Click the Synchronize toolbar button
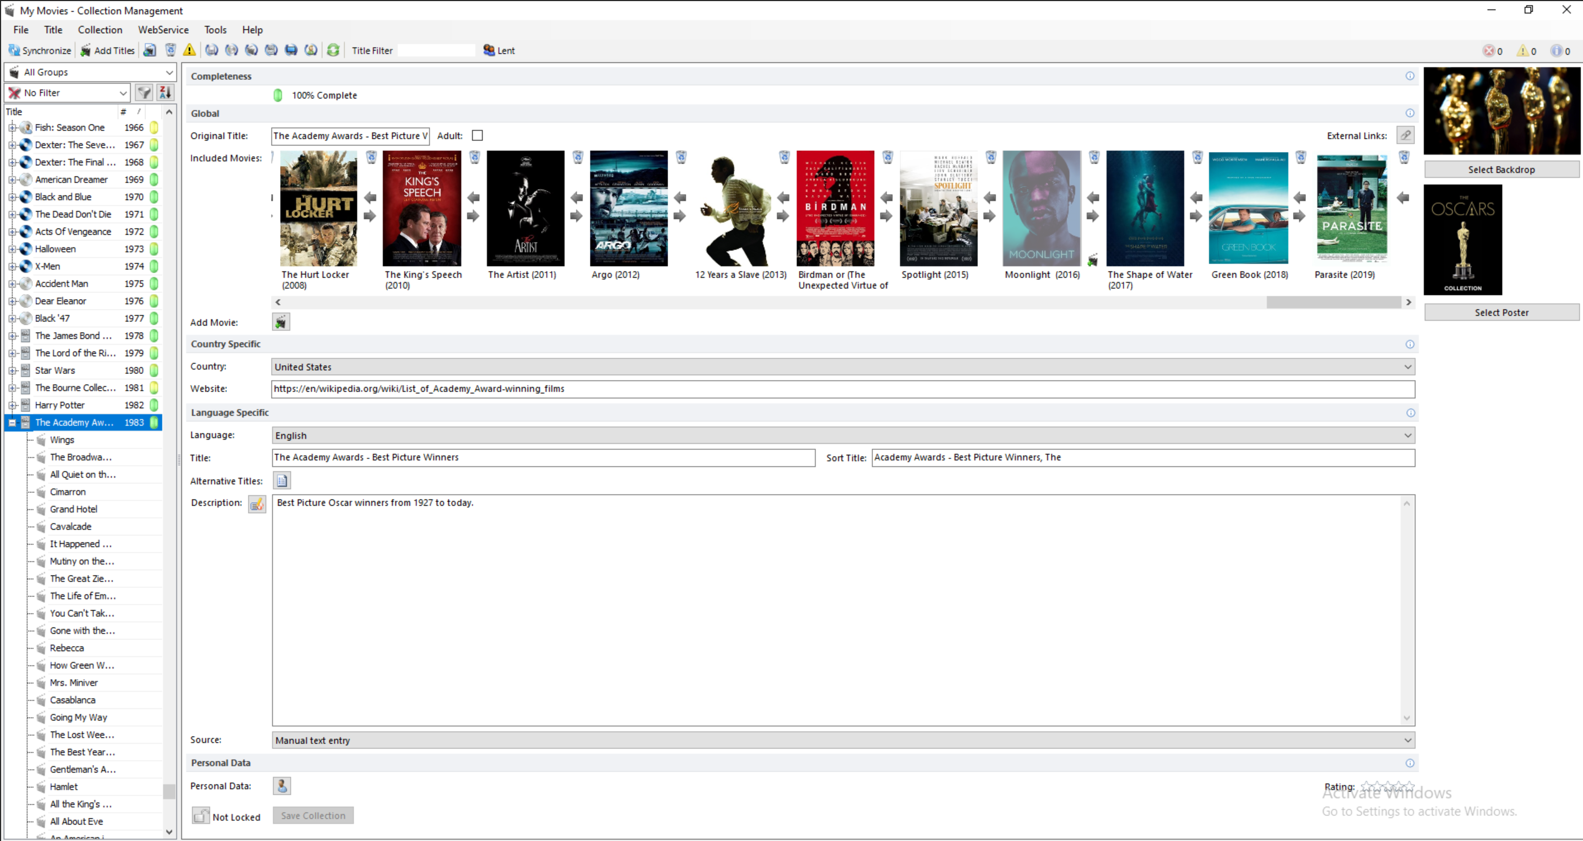1583x841 pixels. (39, 50)
